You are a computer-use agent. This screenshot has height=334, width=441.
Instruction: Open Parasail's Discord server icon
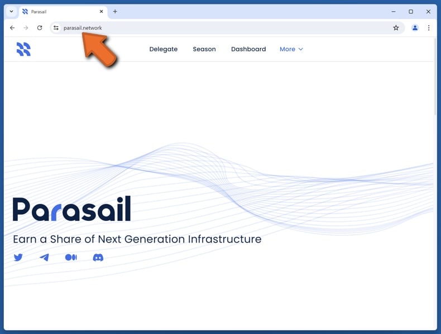(98, 257)
